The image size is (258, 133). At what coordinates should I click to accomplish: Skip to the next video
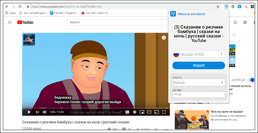37,112
